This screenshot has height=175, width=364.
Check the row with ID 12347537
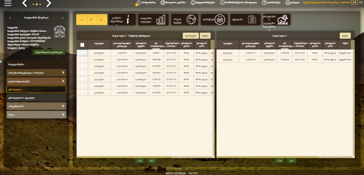(x=82, y=73)
